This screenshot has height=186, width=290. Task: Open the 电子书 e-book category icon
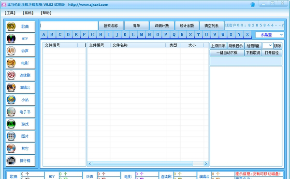(x=11, y=112)
